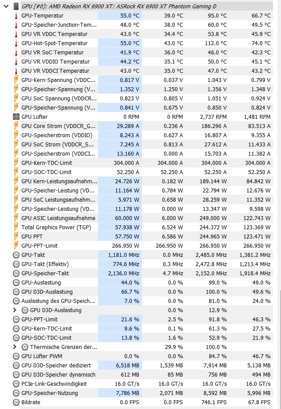Select the thermometer icon of GPU-Hot-Spot-Temperatur
The height and width of the screenshot is (409, 281).
tap(16, 43)
